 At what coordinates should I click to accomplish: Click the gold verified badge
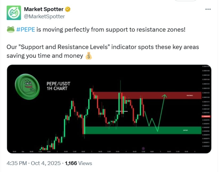(x=68, y=9)
